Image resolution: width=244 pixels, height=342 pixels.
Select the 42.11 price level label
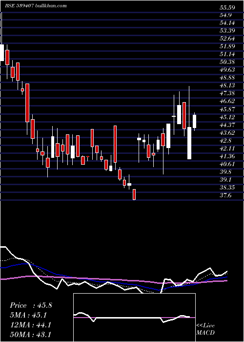pos(227,149)
